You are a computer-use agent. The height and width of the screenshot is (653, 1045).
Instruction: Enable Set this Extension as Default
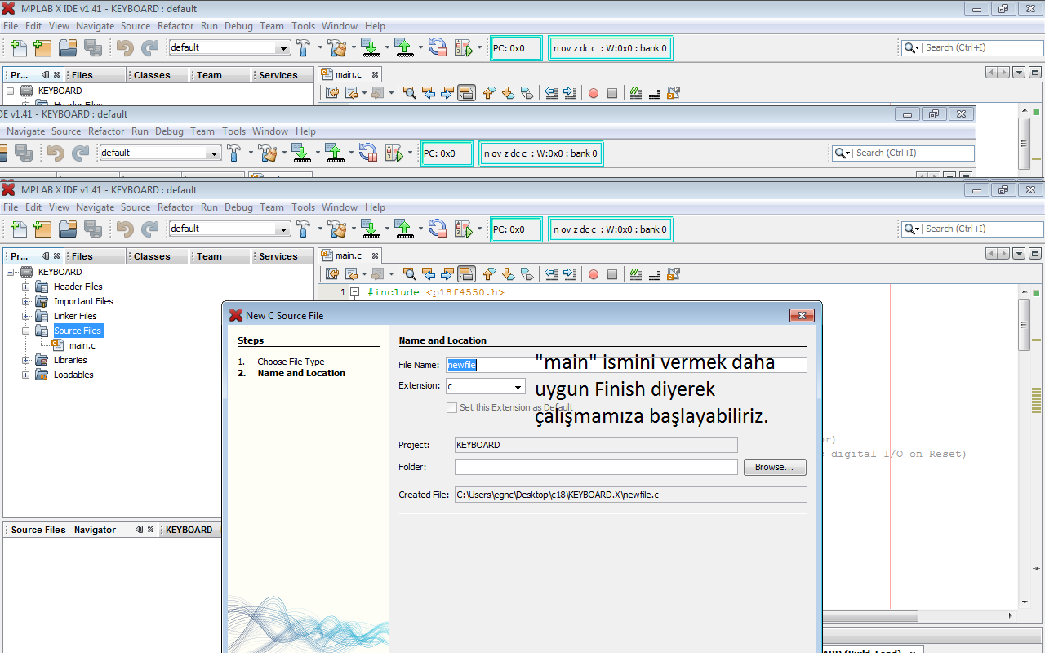tap(451, 407)
